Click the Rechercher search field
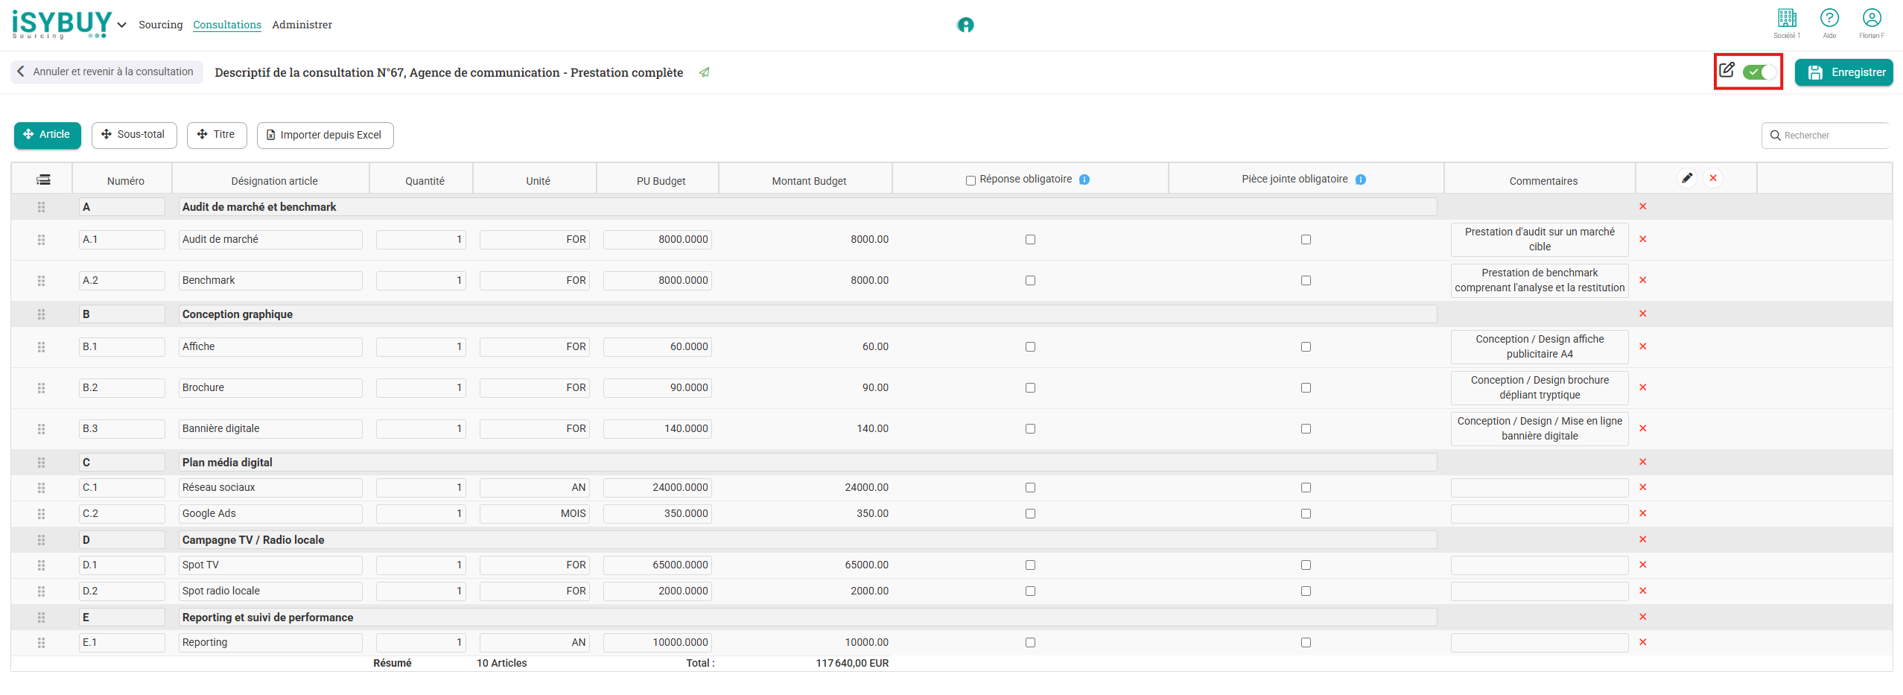The height and width of the screenshot is (695, 1903). (1825, 136)
